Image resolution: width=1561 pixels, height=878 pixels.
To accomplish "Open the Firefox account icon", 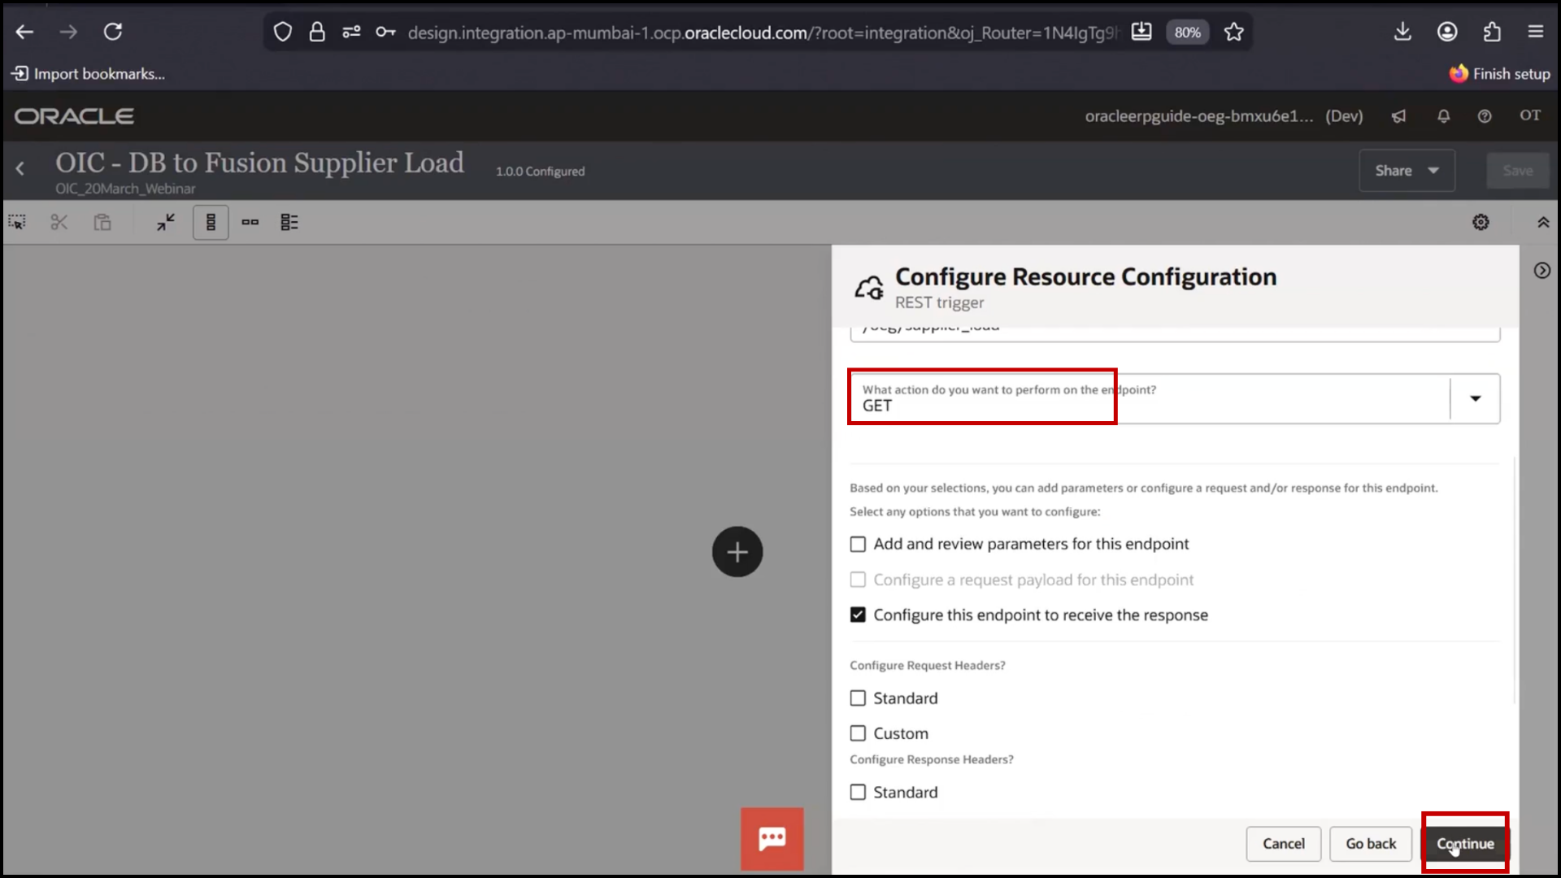I will [1447, 32].
